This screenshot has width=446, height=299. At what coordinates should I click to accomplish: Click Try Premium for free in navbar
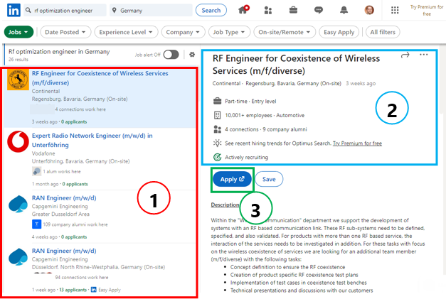click(426, 10)
